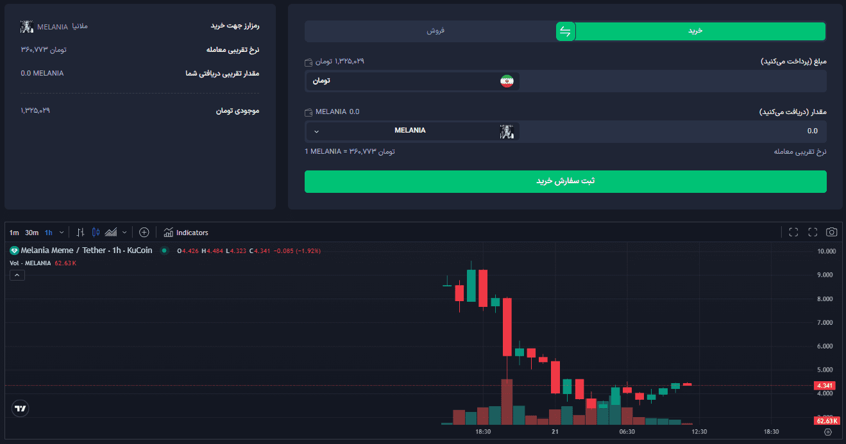Click the fullscreen icon next to the camera
Screen dimensions: 846x444
813,232
